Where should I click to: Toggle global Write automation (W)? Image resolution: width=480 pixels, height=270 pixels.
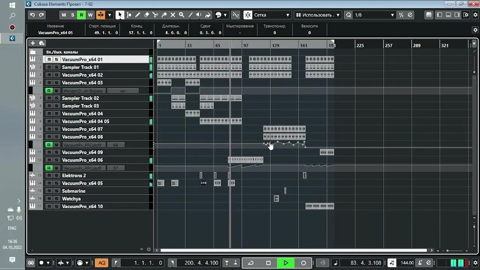90,15
